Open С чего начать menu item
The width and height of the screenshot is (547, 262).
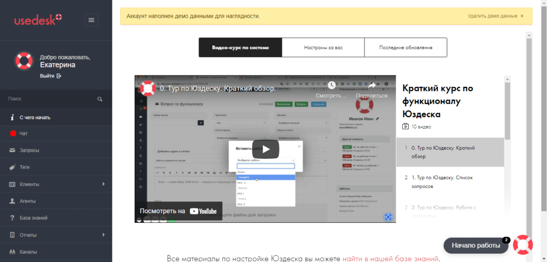click(x=56, y=118)
